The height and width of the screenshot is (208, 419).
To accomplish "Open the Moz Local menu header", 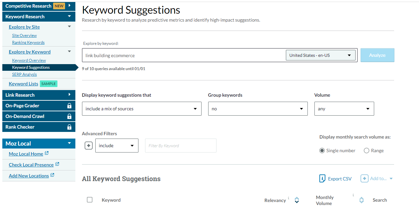I will click(39, 144).
